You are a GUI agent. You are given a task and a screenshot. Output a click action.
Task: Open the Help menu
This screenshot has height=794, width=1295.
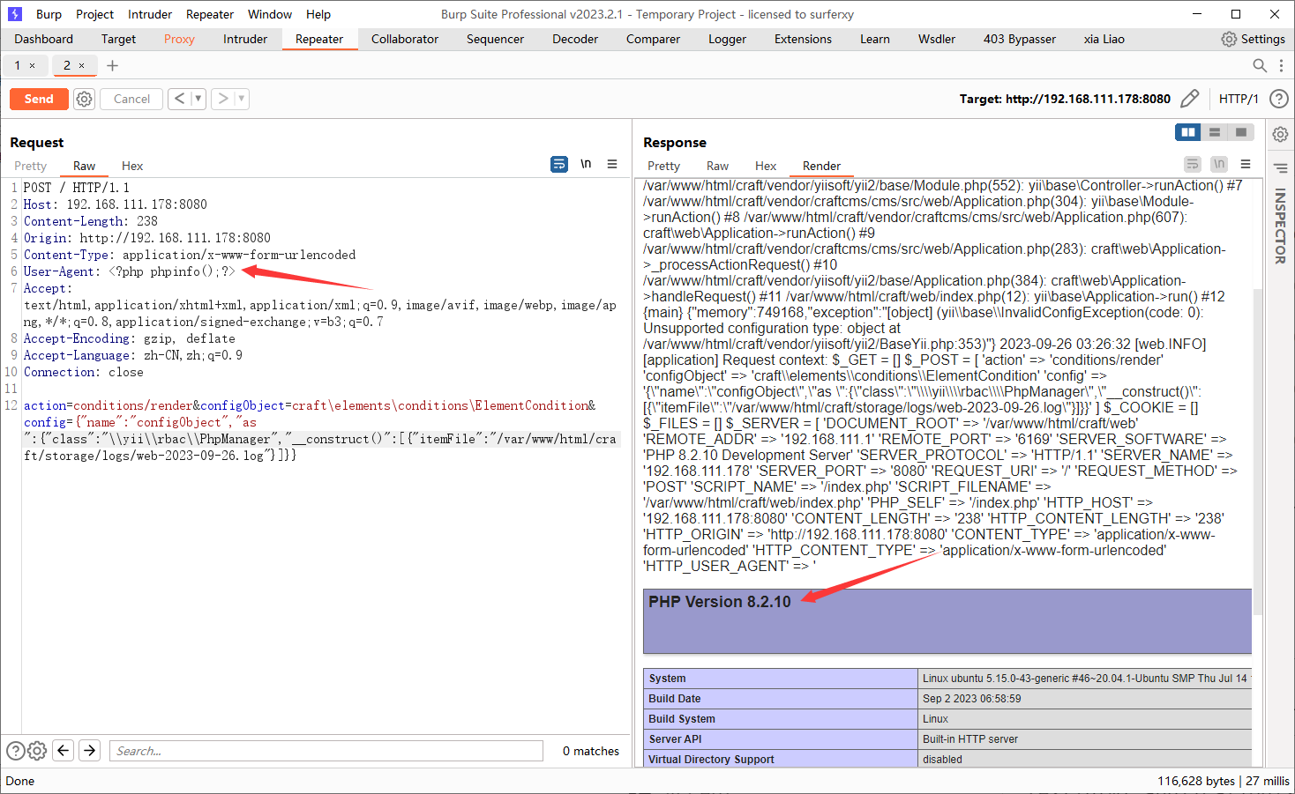pos(318,14)
